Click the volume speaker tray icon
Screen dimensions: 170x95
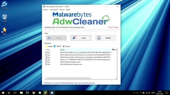coord(149,93)
